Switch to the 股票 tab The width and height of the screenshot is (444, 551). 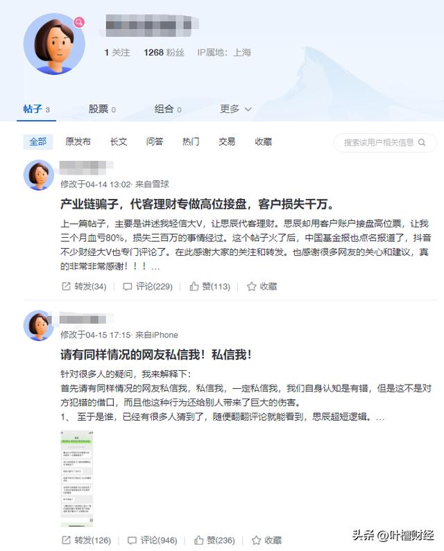coord(102,109)
